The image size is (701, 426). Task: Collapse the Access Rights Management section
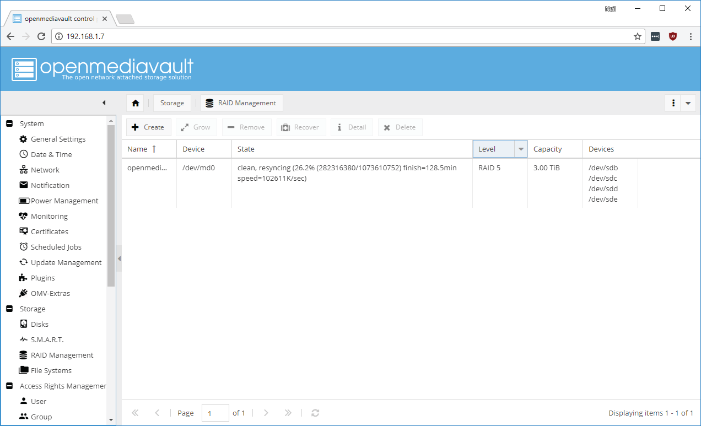pyautogui.click(x=9, y=386)
